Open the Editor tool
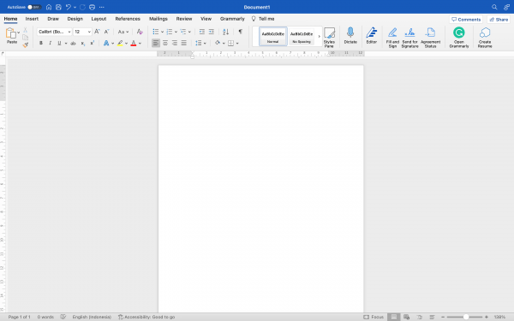 (372, 35)
